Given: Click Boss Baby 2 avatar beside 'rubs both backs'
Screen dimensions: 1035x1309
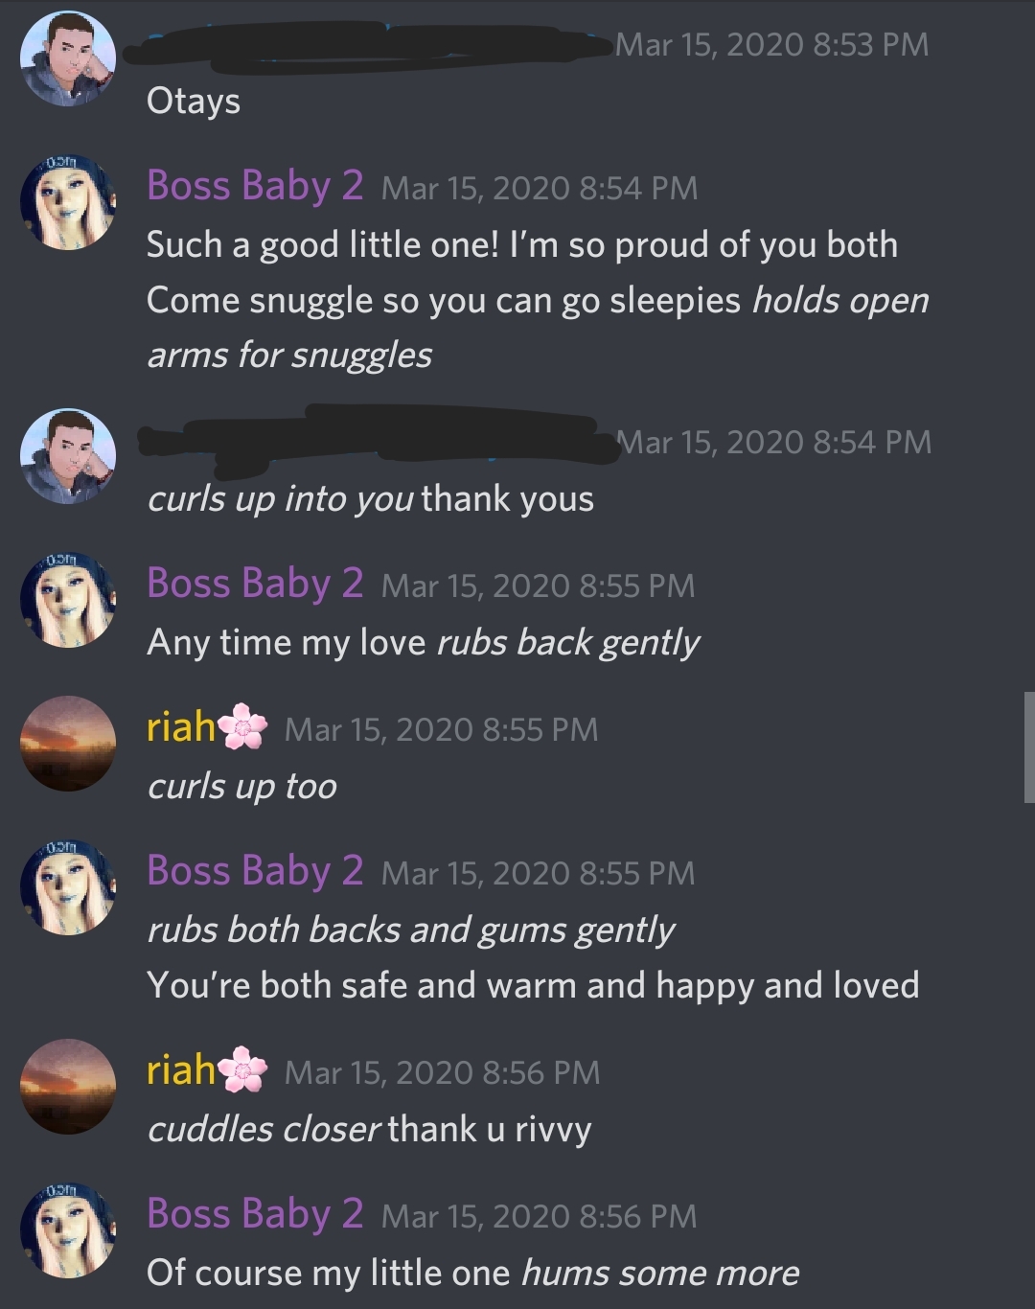Looking at the screenshot, I should (x=68, y=887).
